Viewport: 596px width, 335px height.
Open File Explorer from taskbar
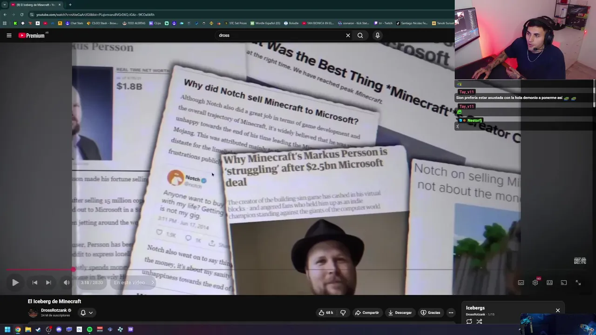pyautogui.click(x=28, y=329)
